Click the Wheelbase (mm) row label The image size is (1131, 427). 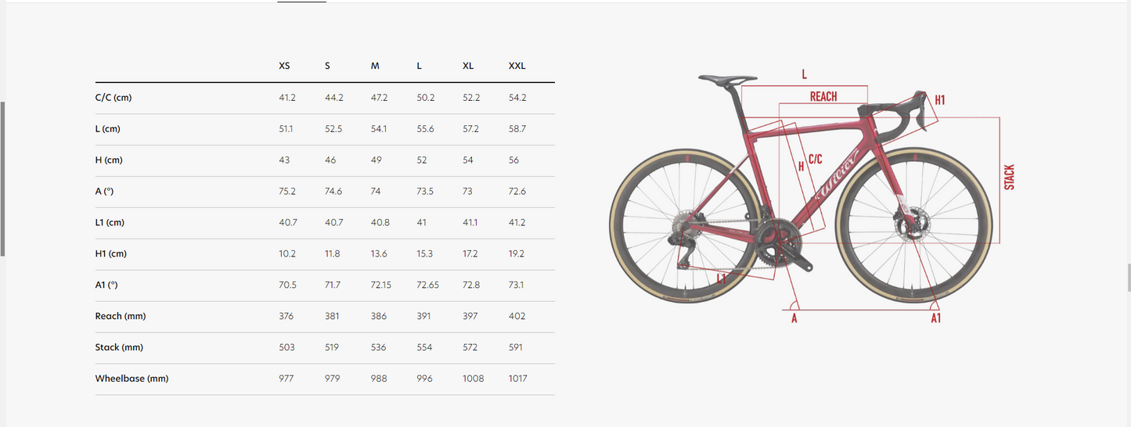[x=131, y=379]
